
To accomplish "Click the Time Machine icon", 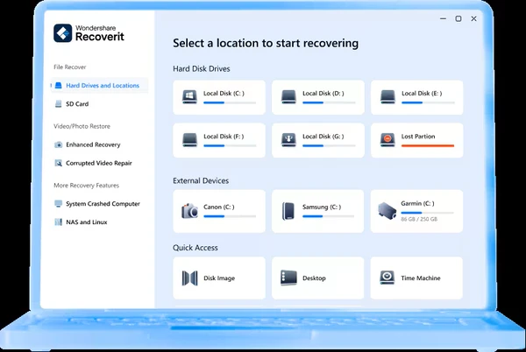I will (x=387, y=278).
